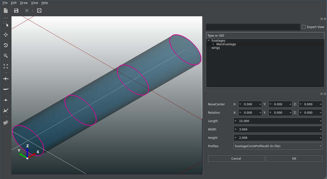Activate the rotate view tool
This screenshot has width=327, height=179.
point(6,45)
